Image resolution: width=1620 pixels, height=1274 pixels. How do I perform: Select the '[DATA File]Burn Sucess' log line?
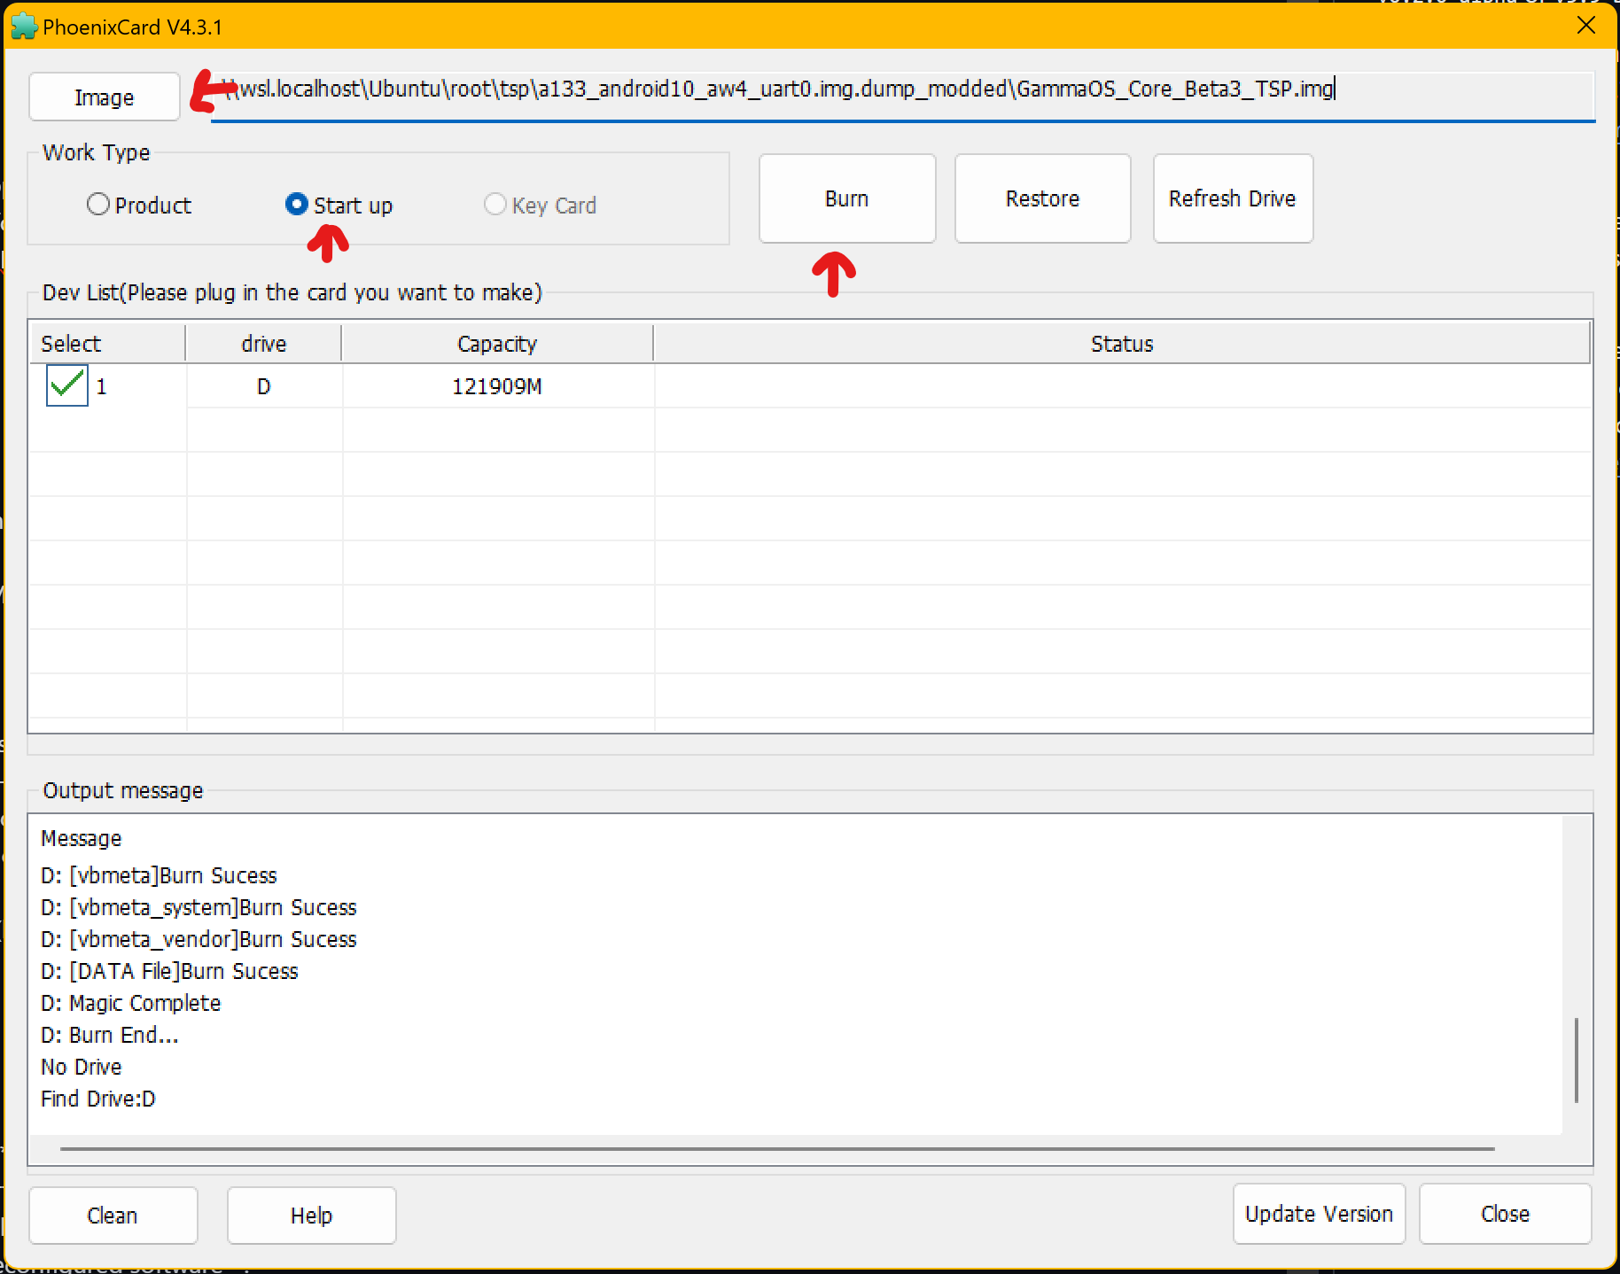tap(169, 971)
